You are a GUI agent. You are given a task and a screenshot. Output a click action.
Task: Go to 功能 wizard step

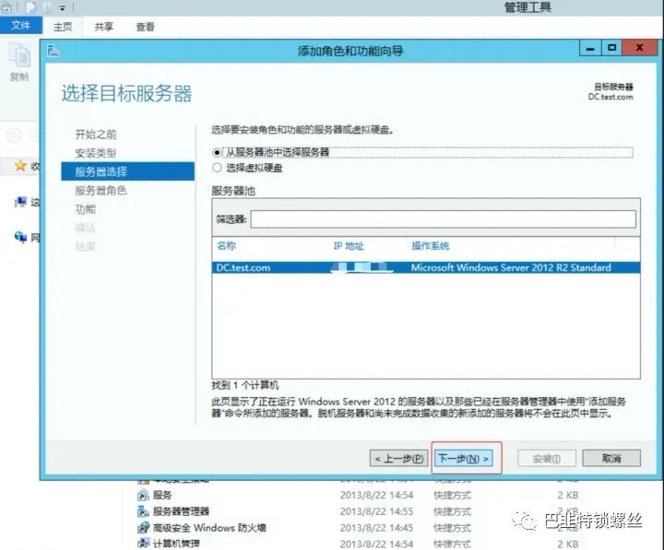pos(86,209)
